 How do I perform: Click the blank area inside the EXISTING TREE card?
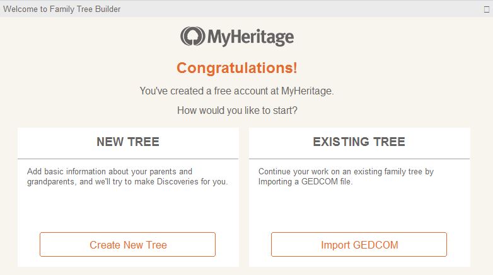tap(359, 208)
